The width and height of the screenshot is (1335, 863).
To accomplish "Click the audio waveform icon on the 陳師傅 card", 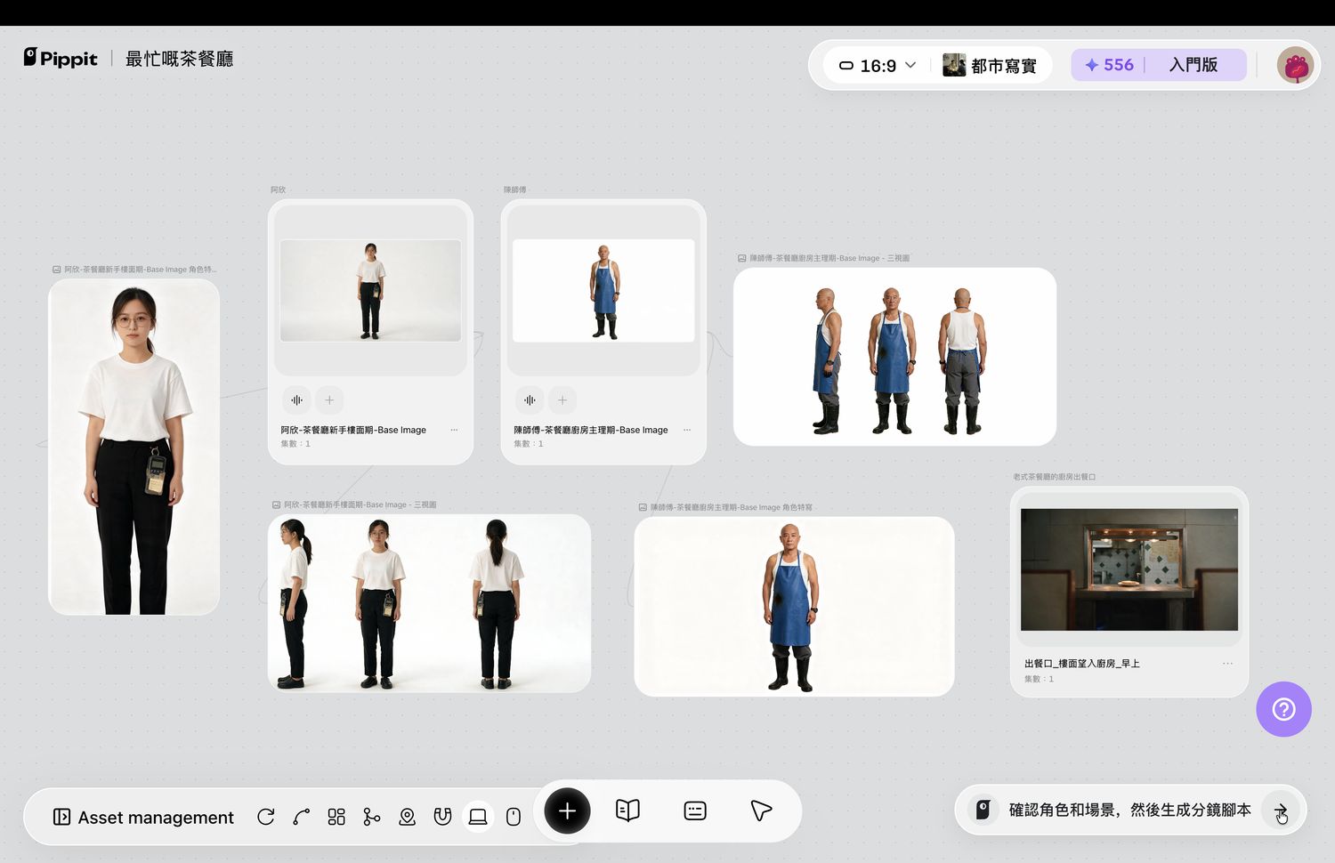I will (x=530, y=400).
